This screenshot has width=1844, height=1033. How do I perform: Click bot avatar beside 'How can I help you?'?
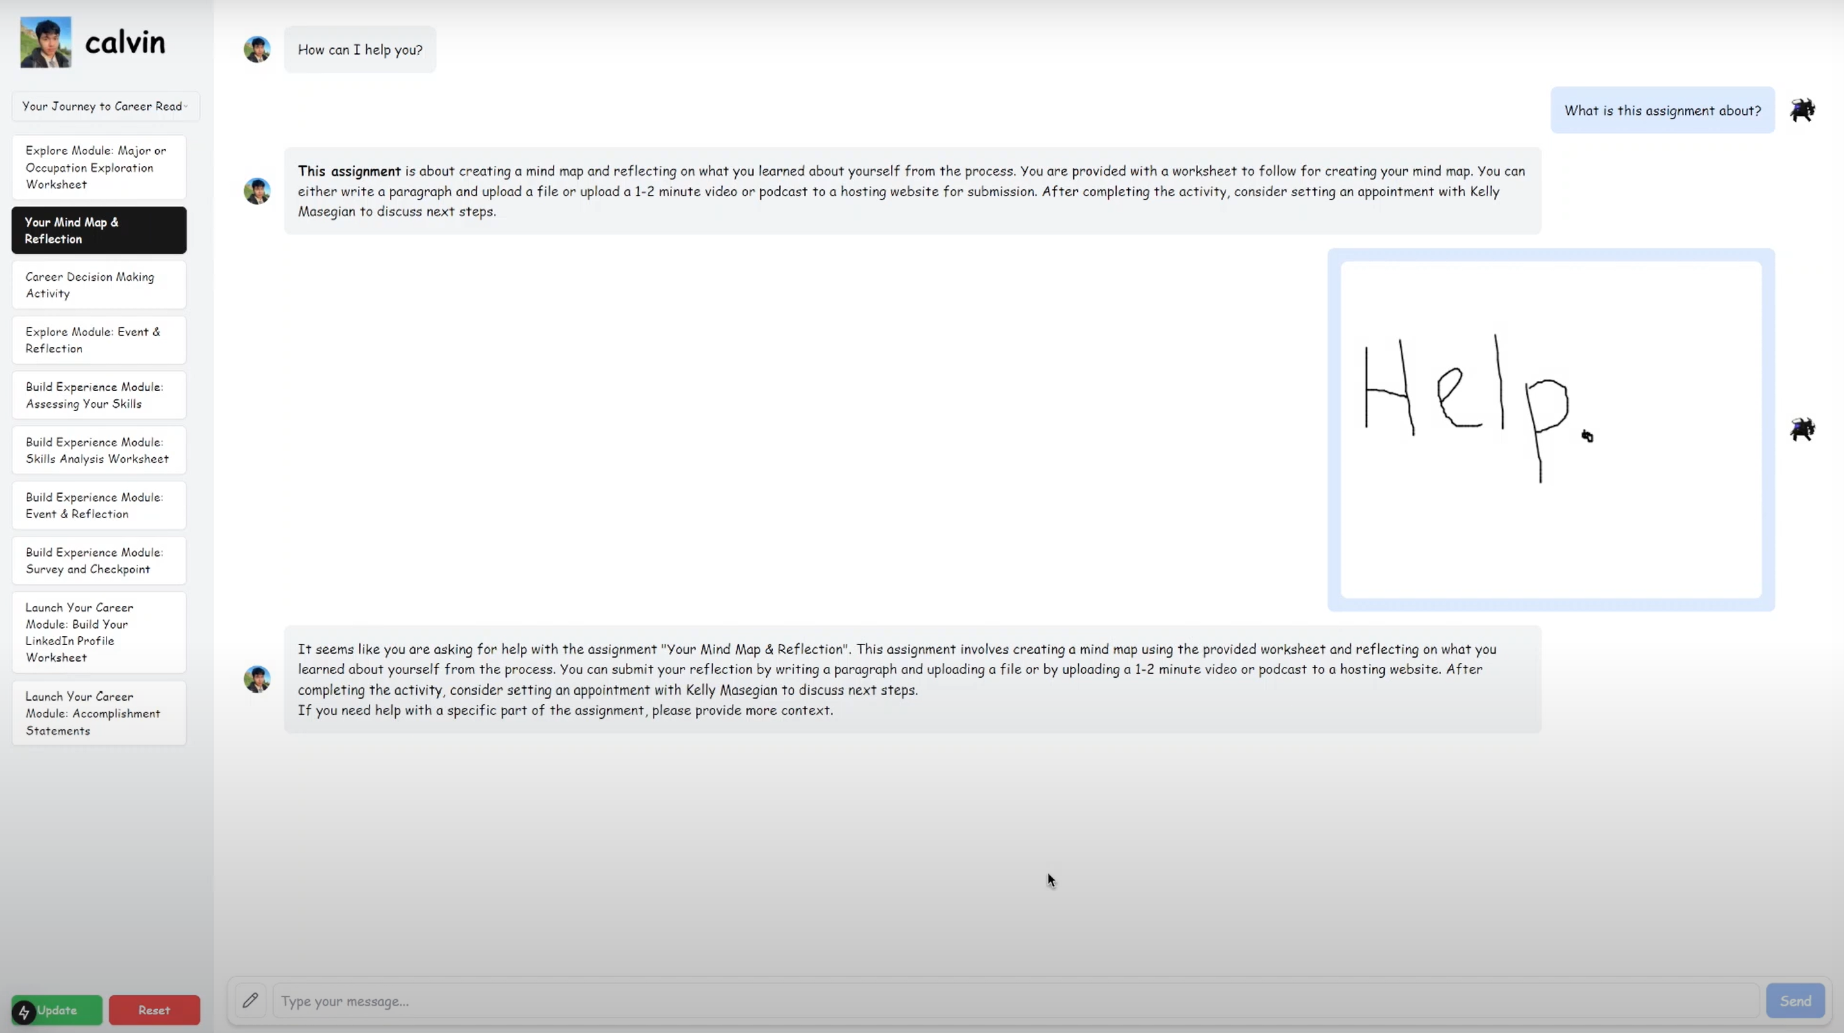coord(257,49)
